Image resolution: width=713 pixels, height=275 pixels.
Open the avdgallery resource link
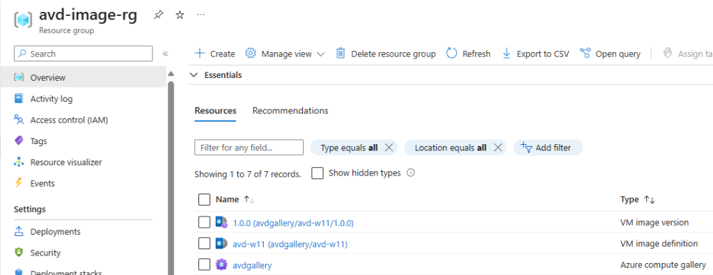252,265
